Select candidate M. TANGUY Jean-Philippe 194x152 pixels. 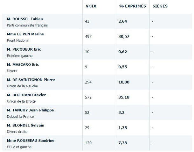[x=31, y=110]
